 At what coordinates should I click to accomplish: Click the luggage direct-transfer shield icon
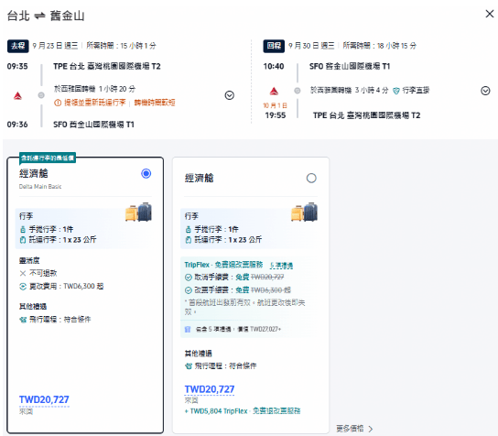pyautogui.click(x=396, y=91)
